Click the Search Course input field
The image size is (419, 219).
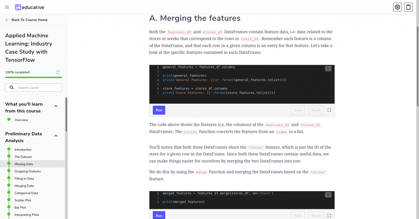tap(34, 88)
